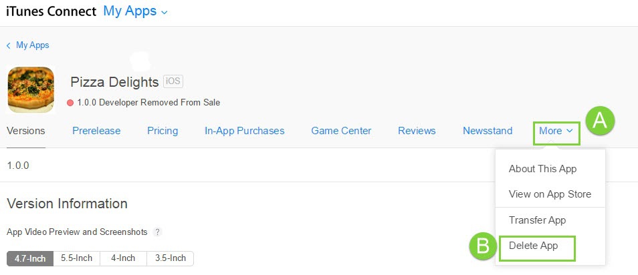
Task: Select the 3.5-Inch screenshot size
Action: 170,258
